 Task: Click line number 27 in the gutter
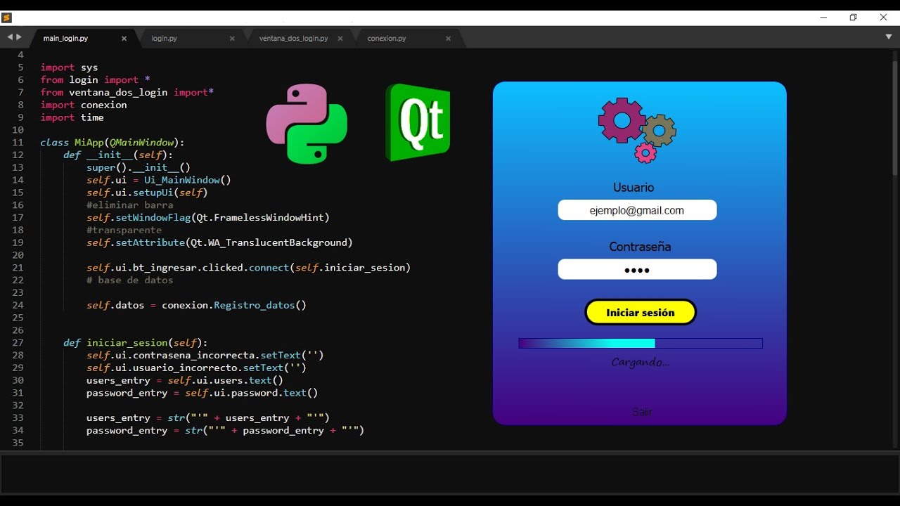[x=18, y=343]
